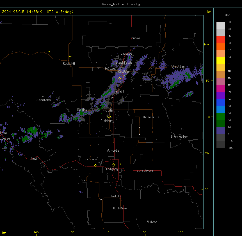The width and height of the screenshot is (242, 236).
Task: Click the white plus marker north of Drumheller
Action: [172, 105]
